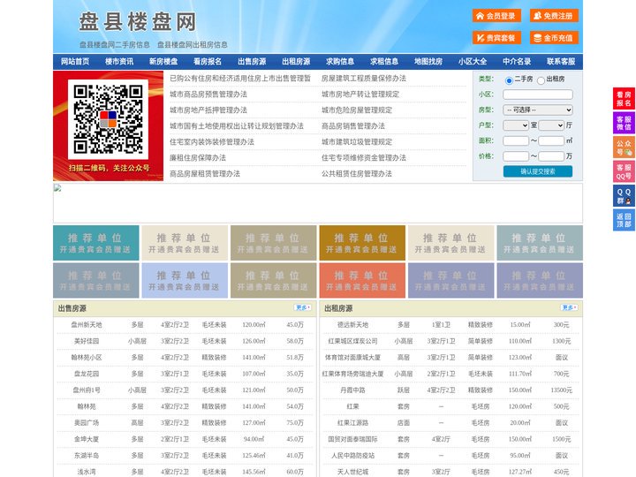The width and height of the screenshot is (636, 477).
Task: Open the 中介名录 navigation item
Action: point(517,62)
